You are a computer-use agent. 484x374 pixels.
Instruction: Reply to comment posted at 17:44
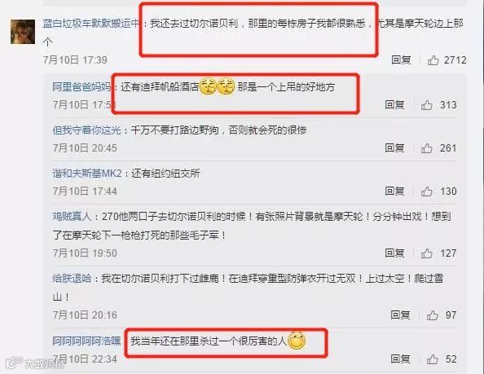tap(394, 191)
